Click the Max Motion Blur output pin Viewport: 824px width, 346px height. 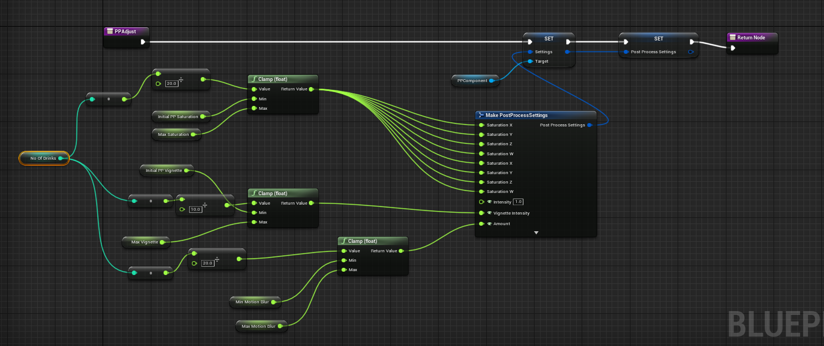[280, 326]
